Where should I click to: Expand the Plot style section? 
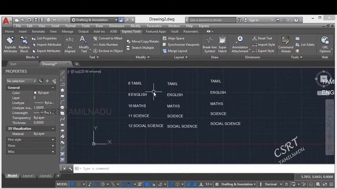point(53,140)
